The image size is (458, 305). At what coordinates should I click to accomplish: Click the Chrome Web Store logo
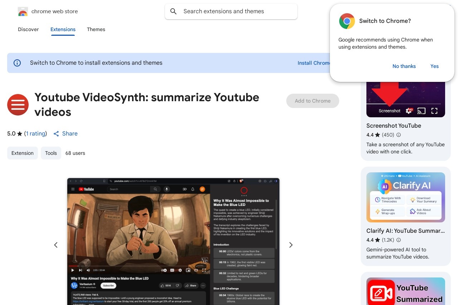(23, 11)
